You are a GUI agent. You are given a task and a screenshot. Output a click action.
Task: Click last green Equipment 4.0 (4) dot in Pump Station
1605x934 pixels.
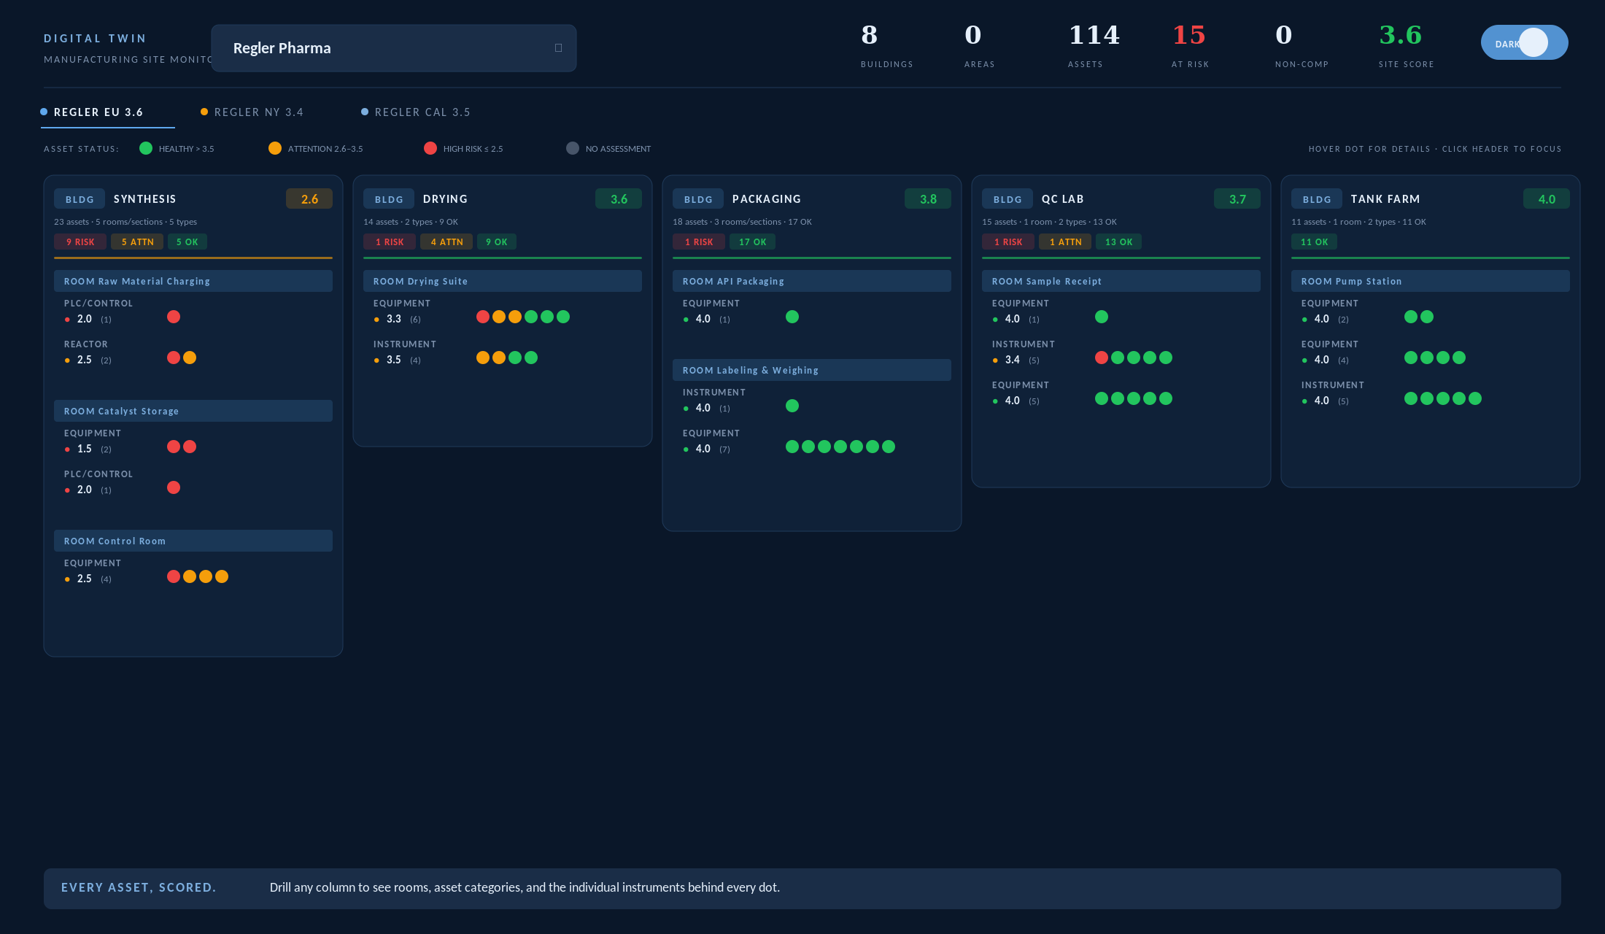1459,358
